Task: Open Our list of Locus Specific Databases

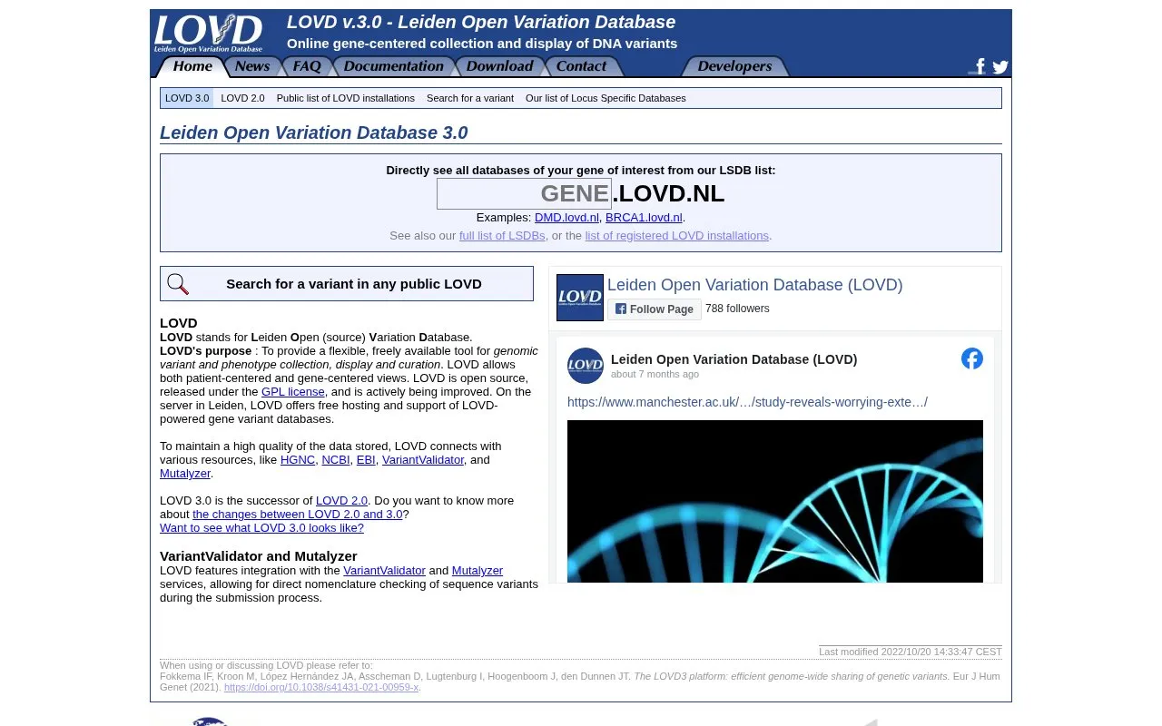Action: [606, 98]
